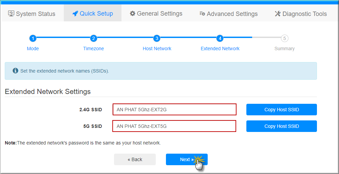
Task: Jump to step 5 Summary circle
Action: (x=284, y=38)
